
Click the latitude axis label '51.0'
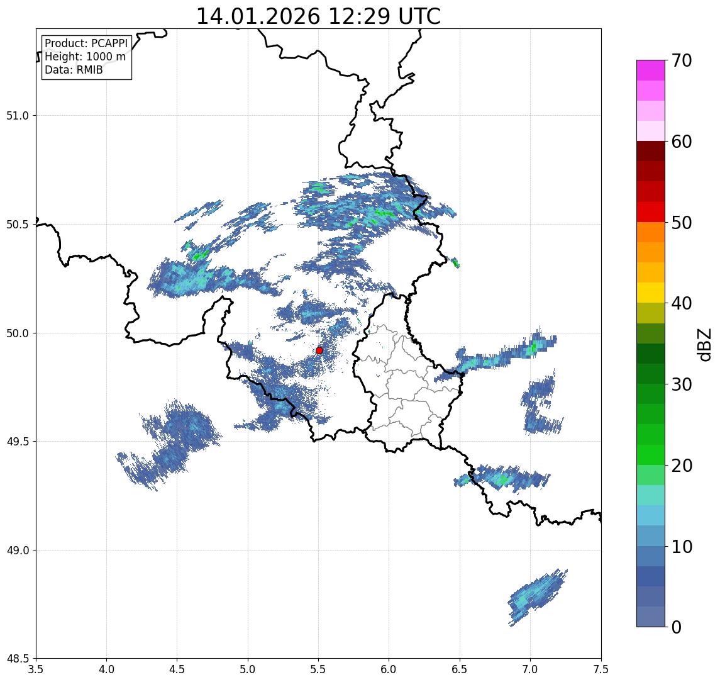click(18, 116)
